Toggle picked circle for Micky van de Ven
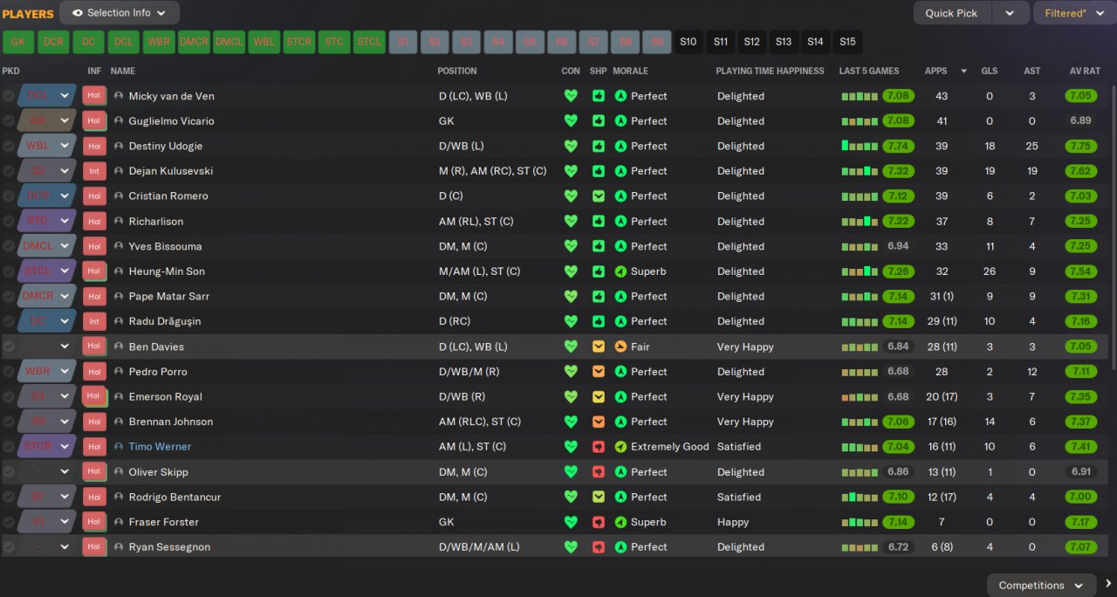1117x597 pixels. click(x=9, y=96)
